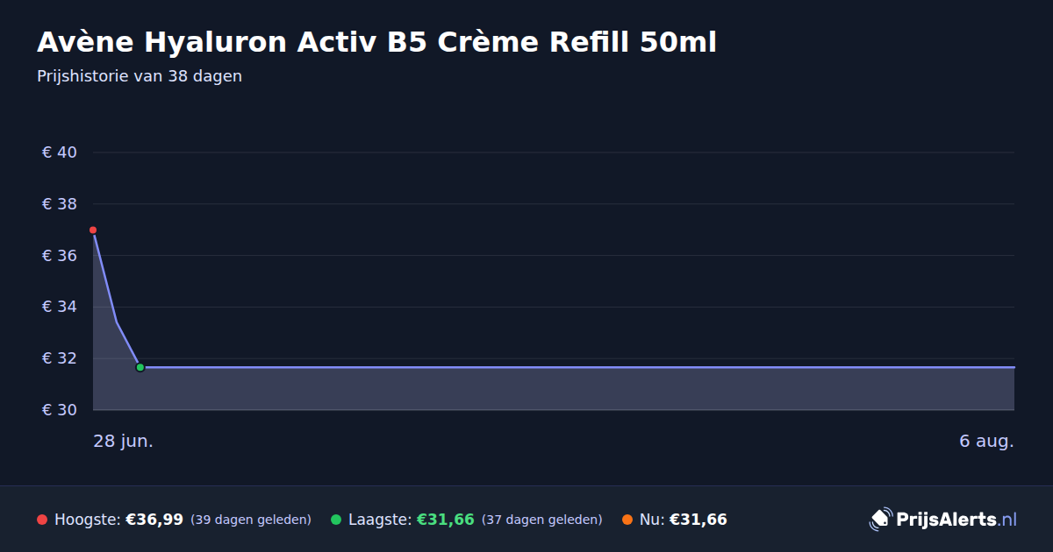Screen dimensions: 1053x552
Task: Click the Prijshistorie van 38 dagen subtitle
Action: [140, 76]
